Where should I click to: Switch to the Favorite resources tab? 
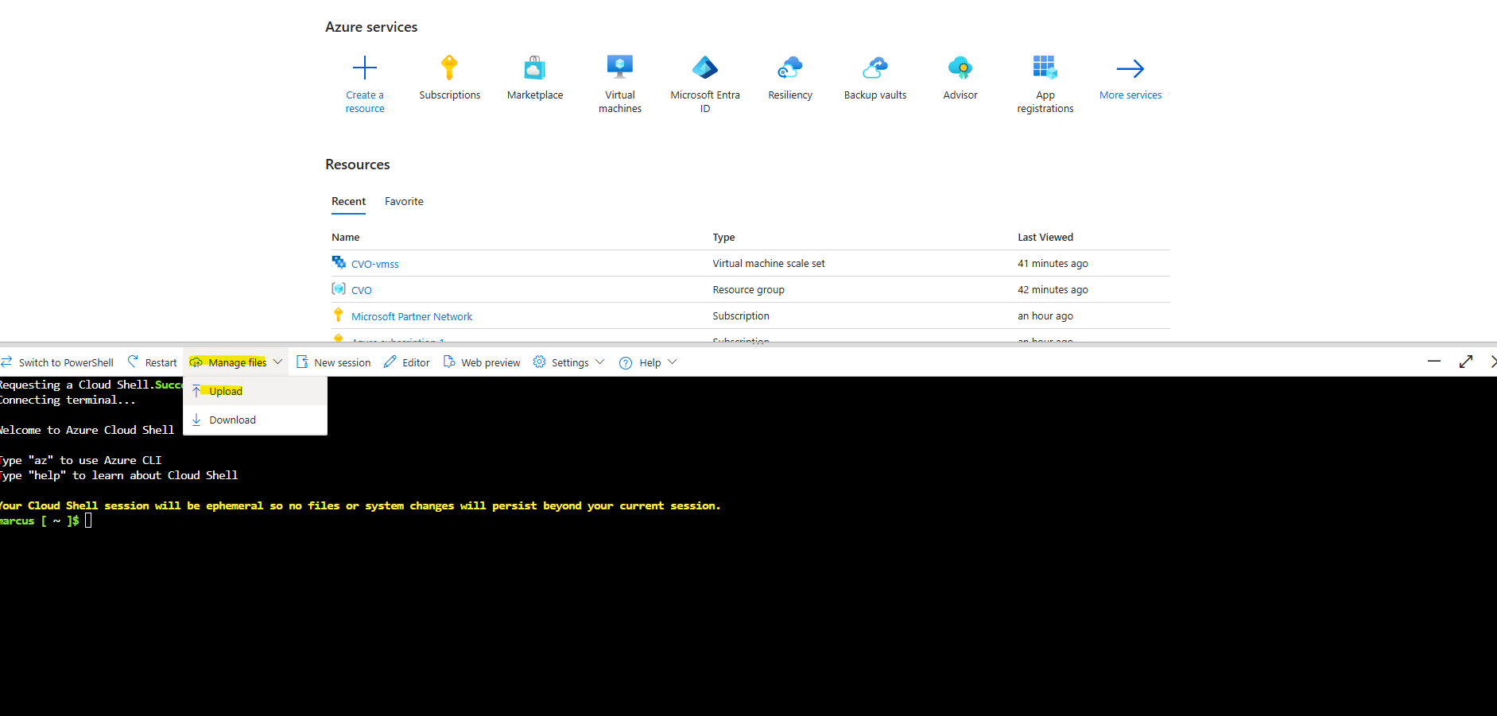[404, 202]
